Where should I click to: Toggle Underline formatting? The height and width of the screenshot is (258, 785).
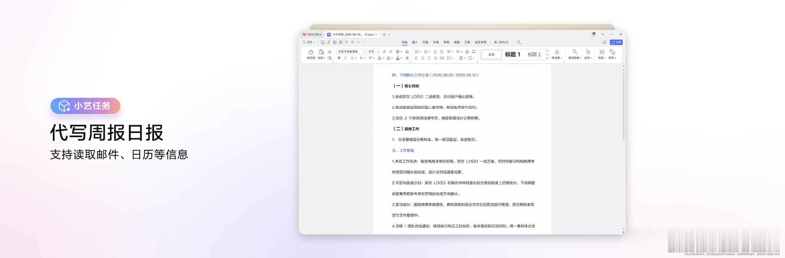pos(352,58)
